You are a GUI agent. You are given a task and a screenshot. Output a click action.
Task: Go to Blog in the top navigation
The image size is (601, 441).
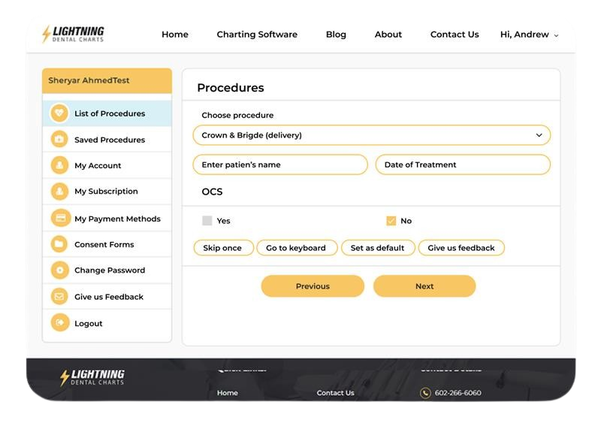[x=336, y=35]
